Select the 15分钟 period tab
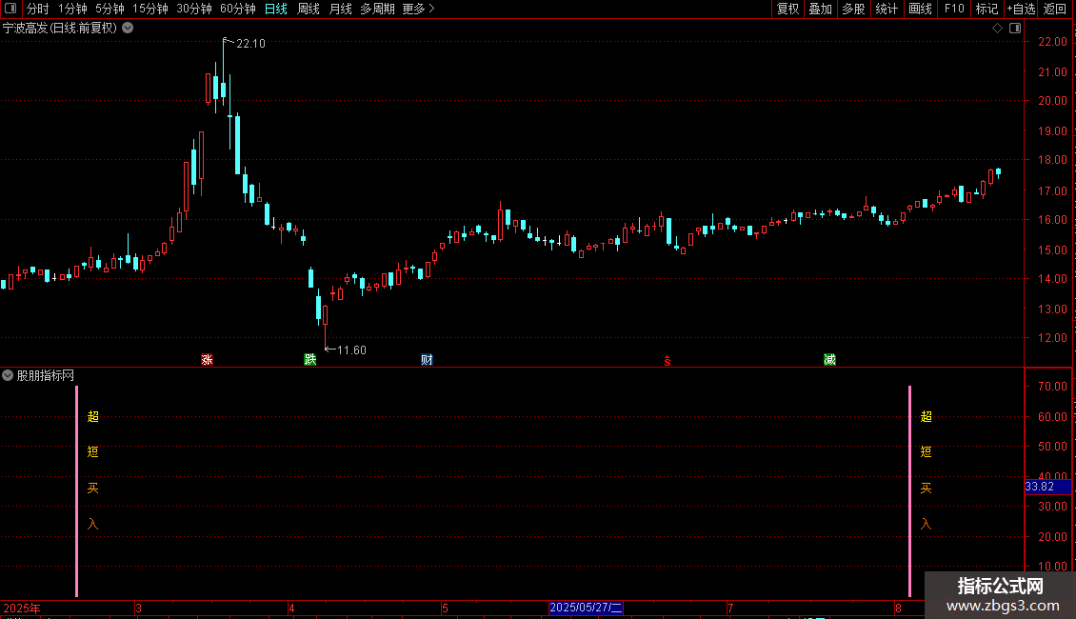Image resolution: width=1076 pixels, height=619 pixels. click(150, 9)
